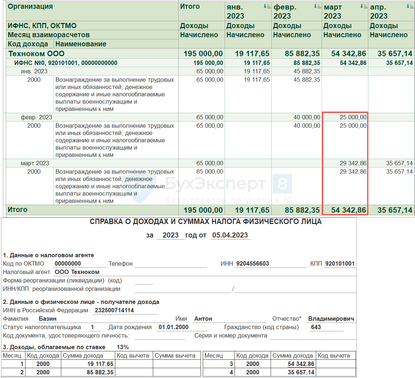Select янв. 2023 settlement month row label
The width and height of the screenshot is (415, 378).
34,71
